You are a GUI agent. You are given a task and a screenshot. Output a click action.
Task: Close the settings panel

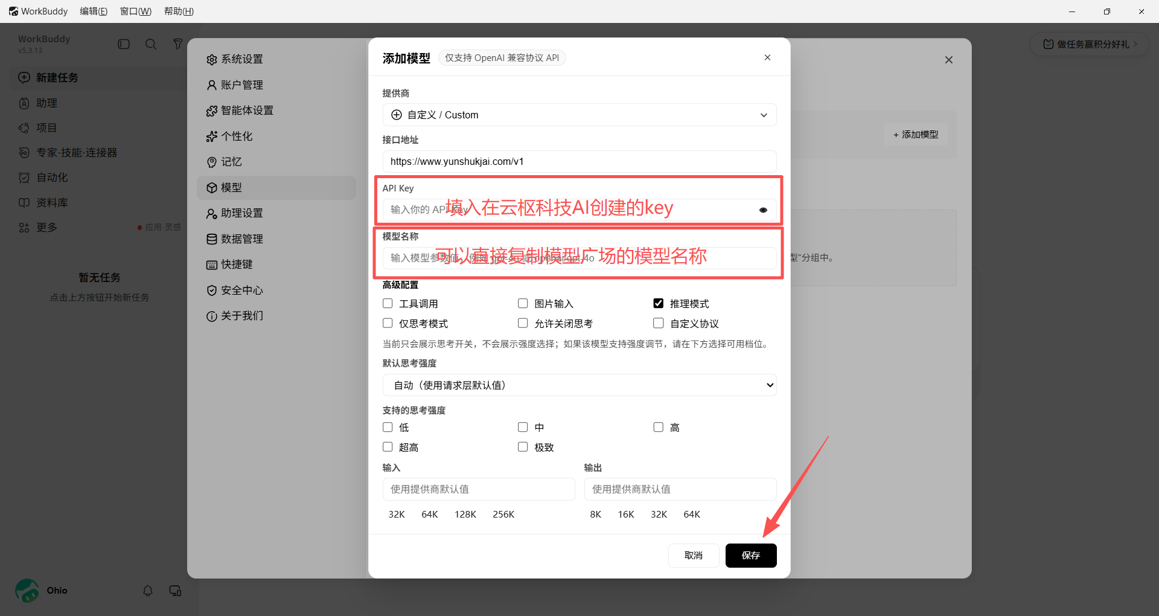coord(949,60)
